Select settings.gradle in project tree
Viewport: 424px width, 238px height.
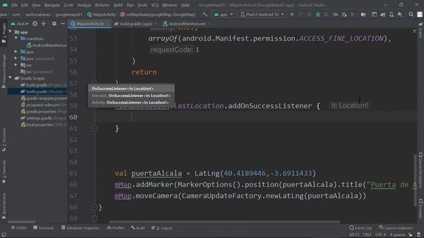pyautogui.click(x=39, y=118)
